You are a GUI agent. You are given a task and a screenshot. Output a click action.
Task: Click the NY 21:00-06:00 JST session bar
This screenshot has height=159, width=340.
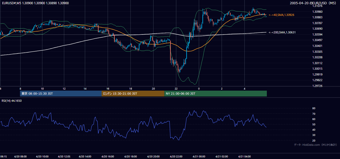[x=215, y=94]
